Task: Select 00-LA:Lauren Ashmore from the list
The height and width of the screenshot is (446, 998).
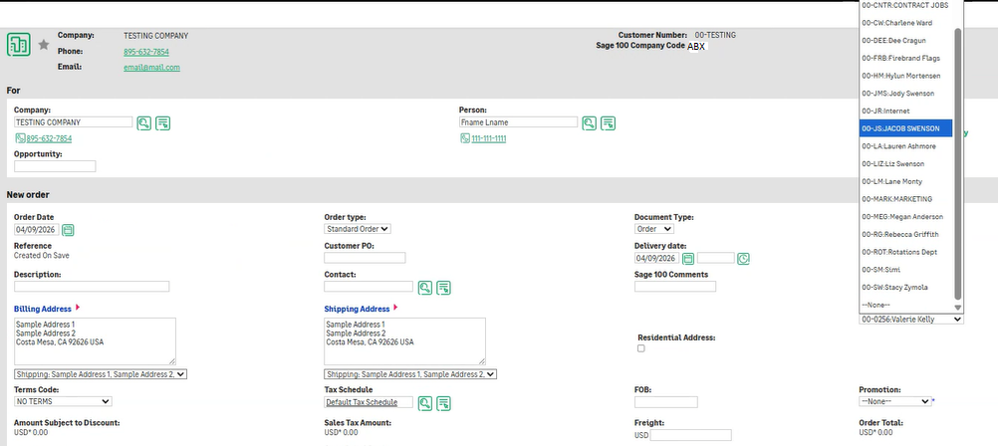Action: (898, 146)
